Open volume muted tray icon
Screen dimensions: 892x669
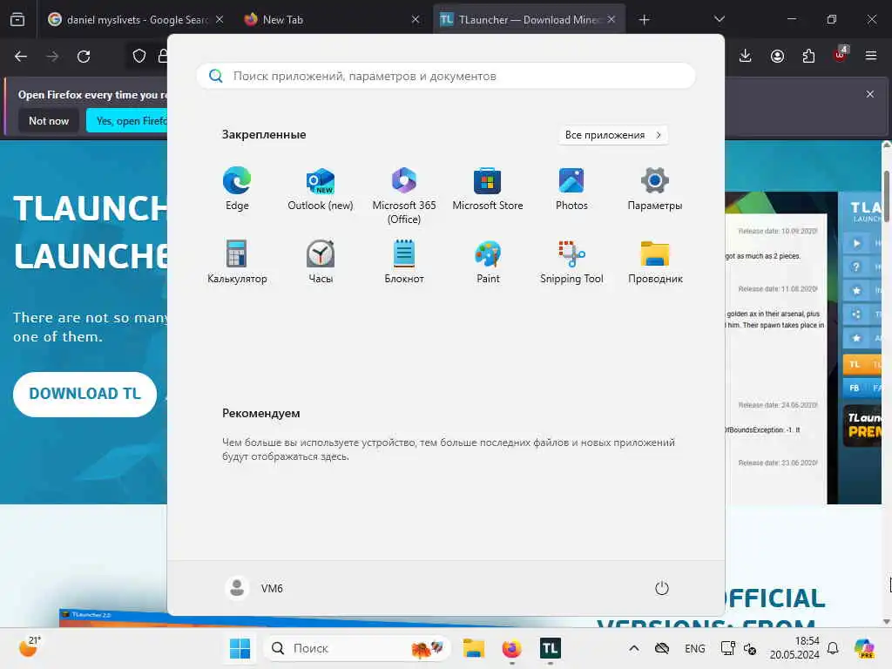[x=750, y=648]
